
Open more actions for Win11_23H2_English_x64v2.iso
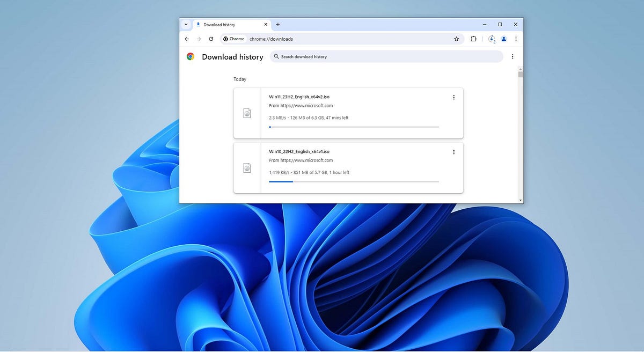tap(453, 97)
